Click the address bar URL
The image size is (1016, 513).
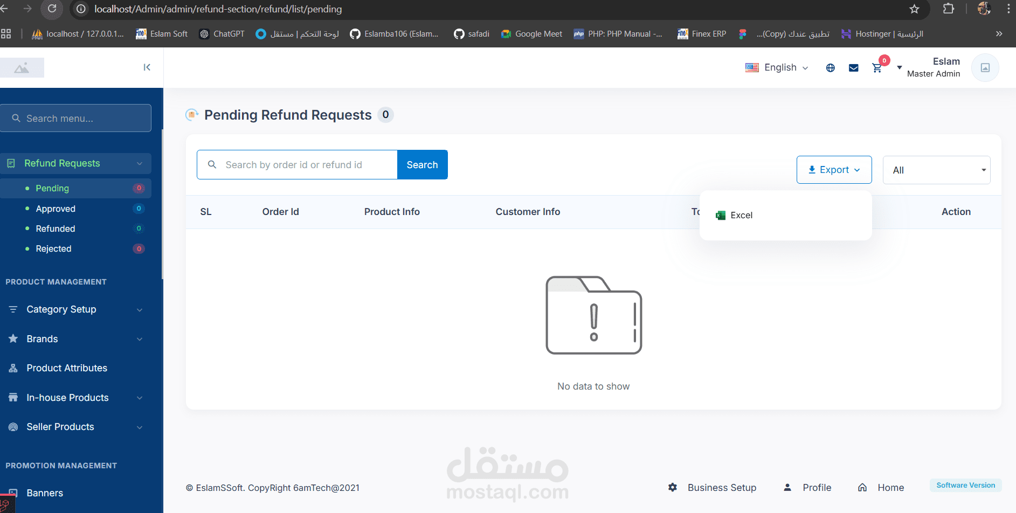coord(218,9)
